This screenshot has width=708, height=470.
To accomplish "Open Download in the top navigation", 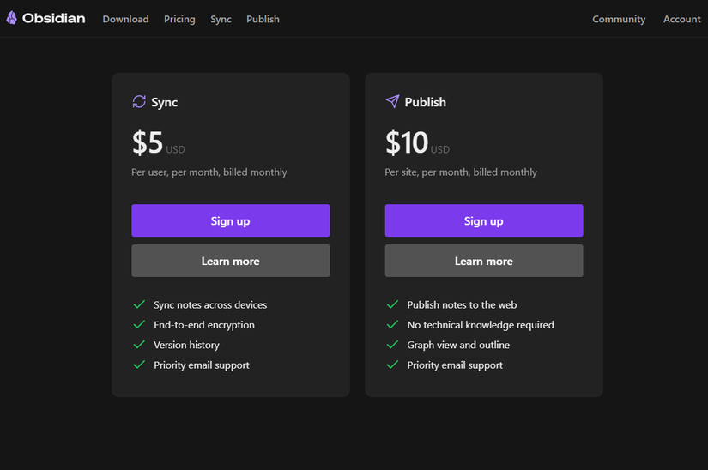I will [x=125, y=19].
